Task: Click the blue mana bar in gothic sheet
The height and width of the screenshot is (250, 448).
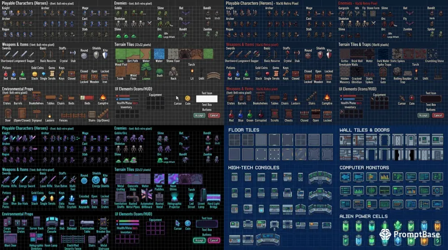Action: [x=353, y=99]
